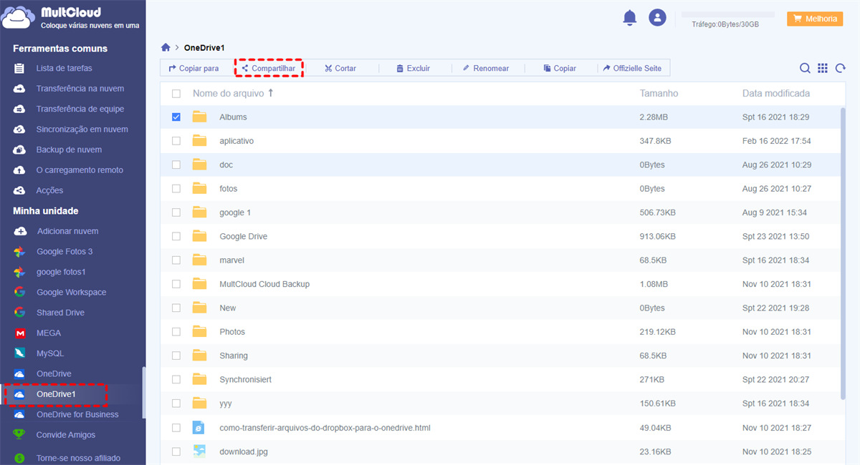Open the MEGA cloud drive
This screenshot has width=860, height=465.
click(49, 333)
